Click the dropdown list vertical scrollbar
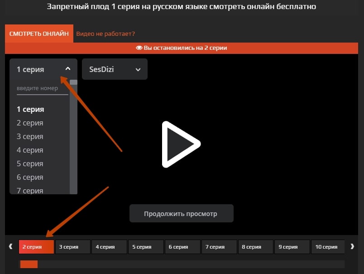The width and height of the screenshot is (364, 274). [x=73, y=136]
